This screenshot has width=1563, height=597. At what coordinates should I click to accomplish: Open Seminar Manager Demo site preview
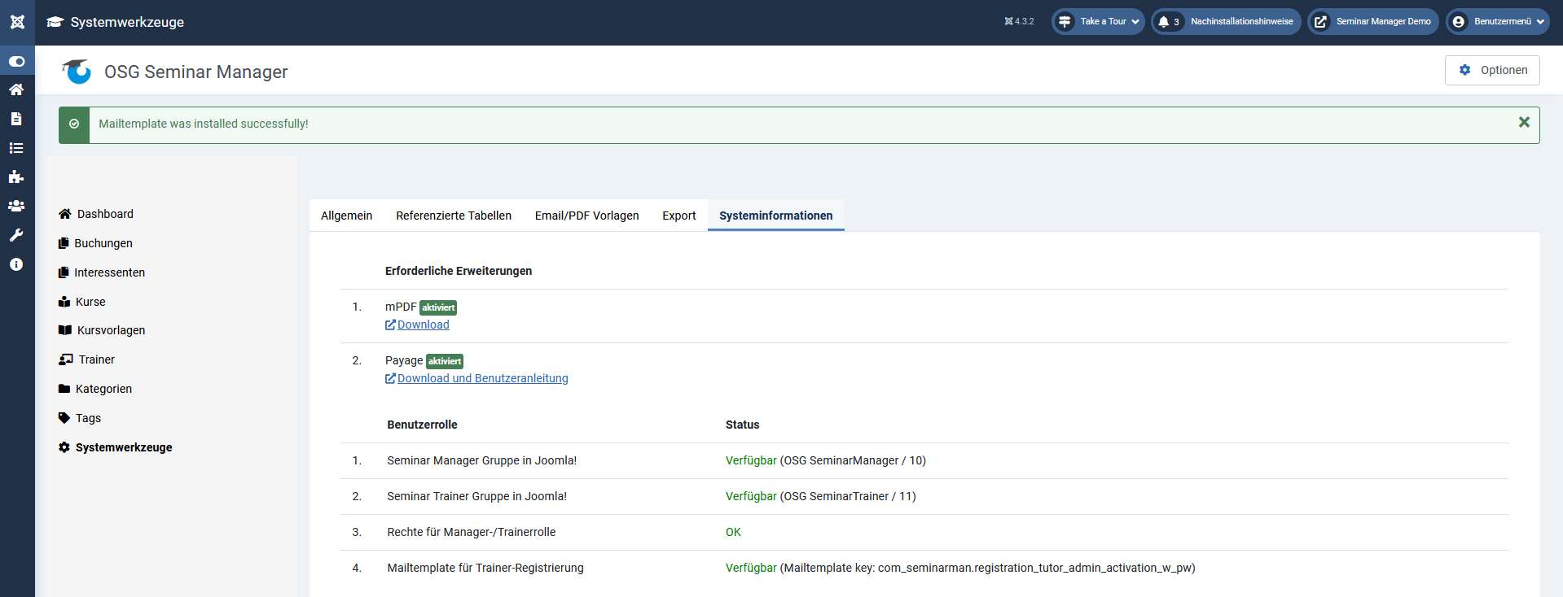click(1373, 22)
